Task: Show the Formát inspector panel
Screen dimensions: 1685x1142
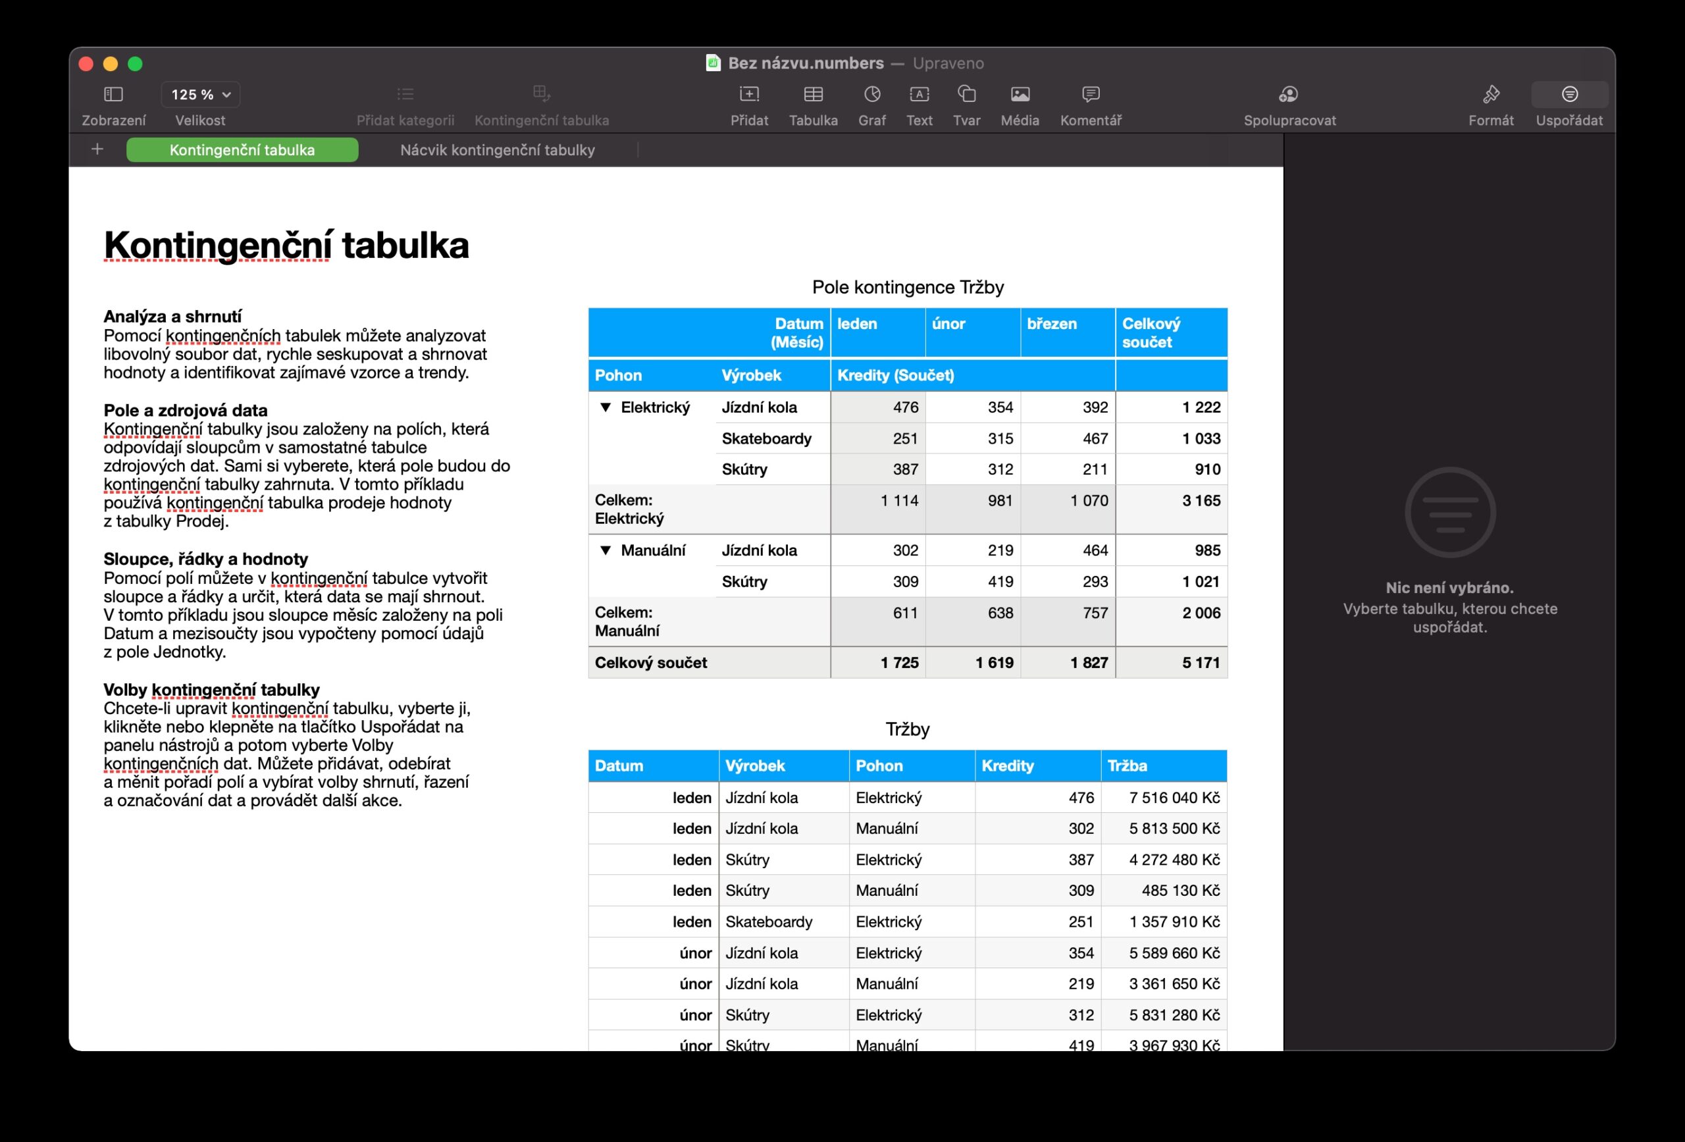Action: (x=1491, y=94)
